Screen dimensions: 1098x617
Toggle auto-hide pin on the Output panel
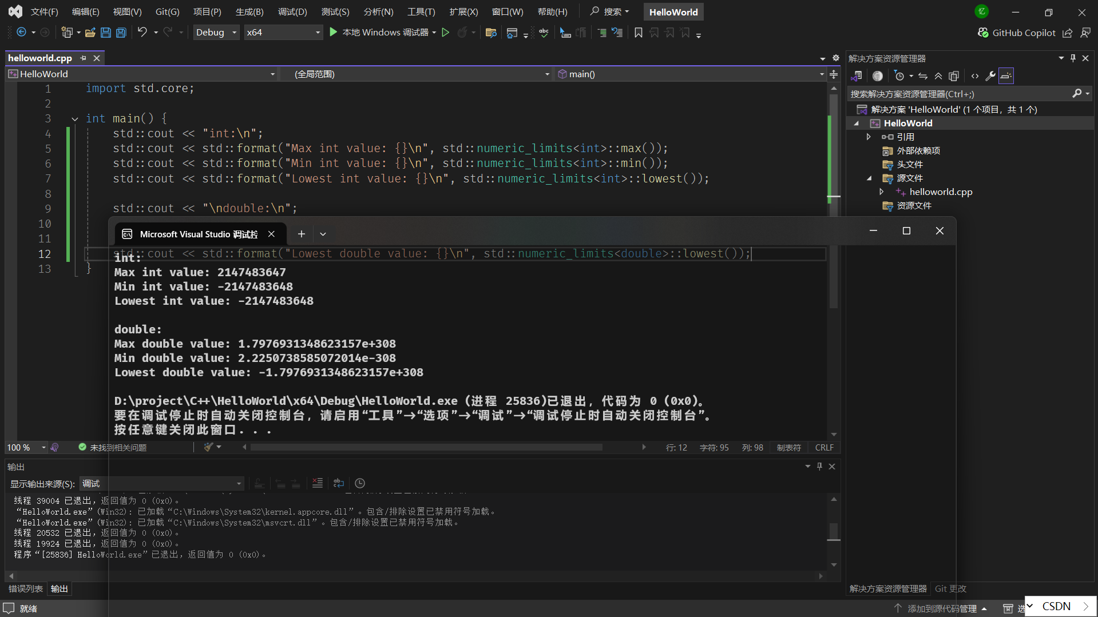click(819, 467)
